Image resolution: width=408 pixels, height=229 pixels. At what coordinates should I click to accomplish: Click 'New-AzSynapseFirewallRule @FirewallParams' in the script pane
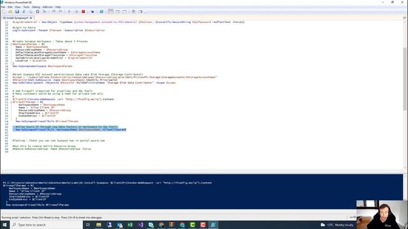coord(47,121)
